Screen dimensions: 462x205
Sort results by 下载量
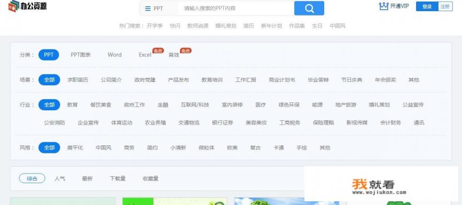(x=118, y=178)
